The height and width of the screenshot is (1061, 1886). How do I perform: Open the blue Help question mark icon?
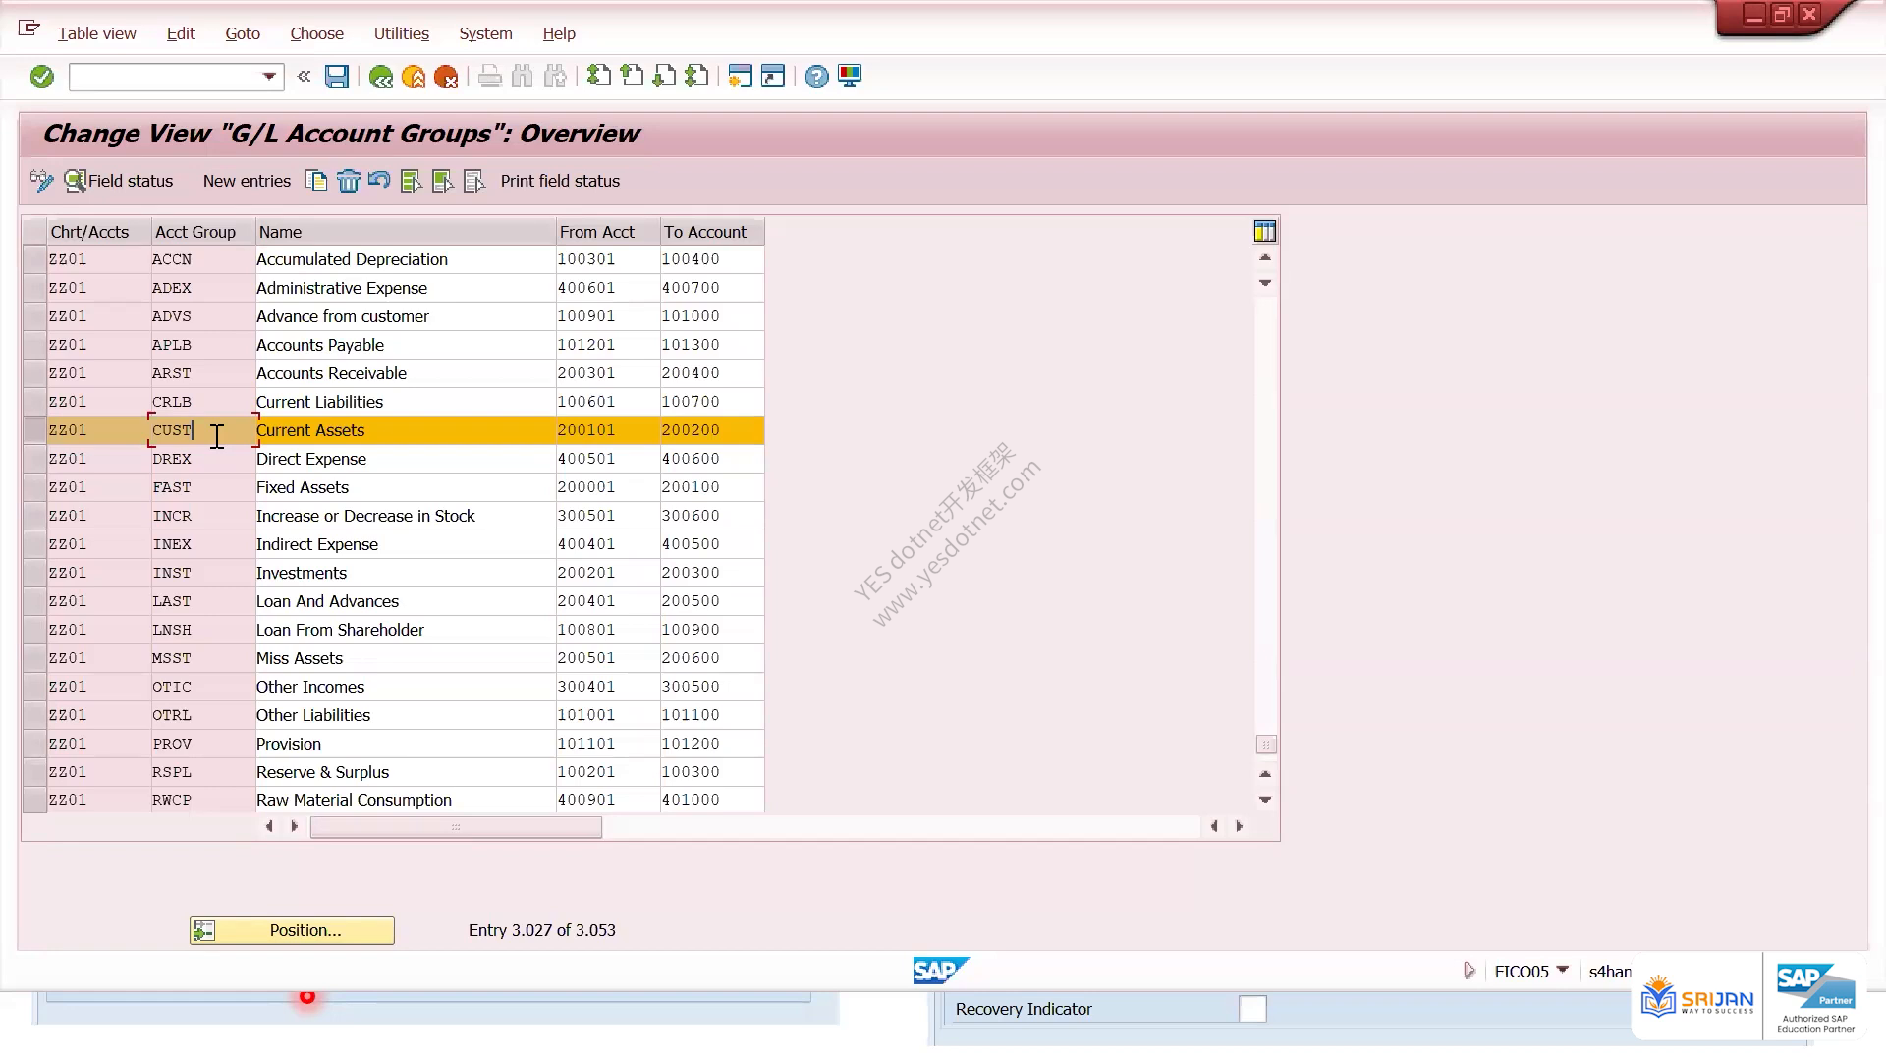coord(816,77)
